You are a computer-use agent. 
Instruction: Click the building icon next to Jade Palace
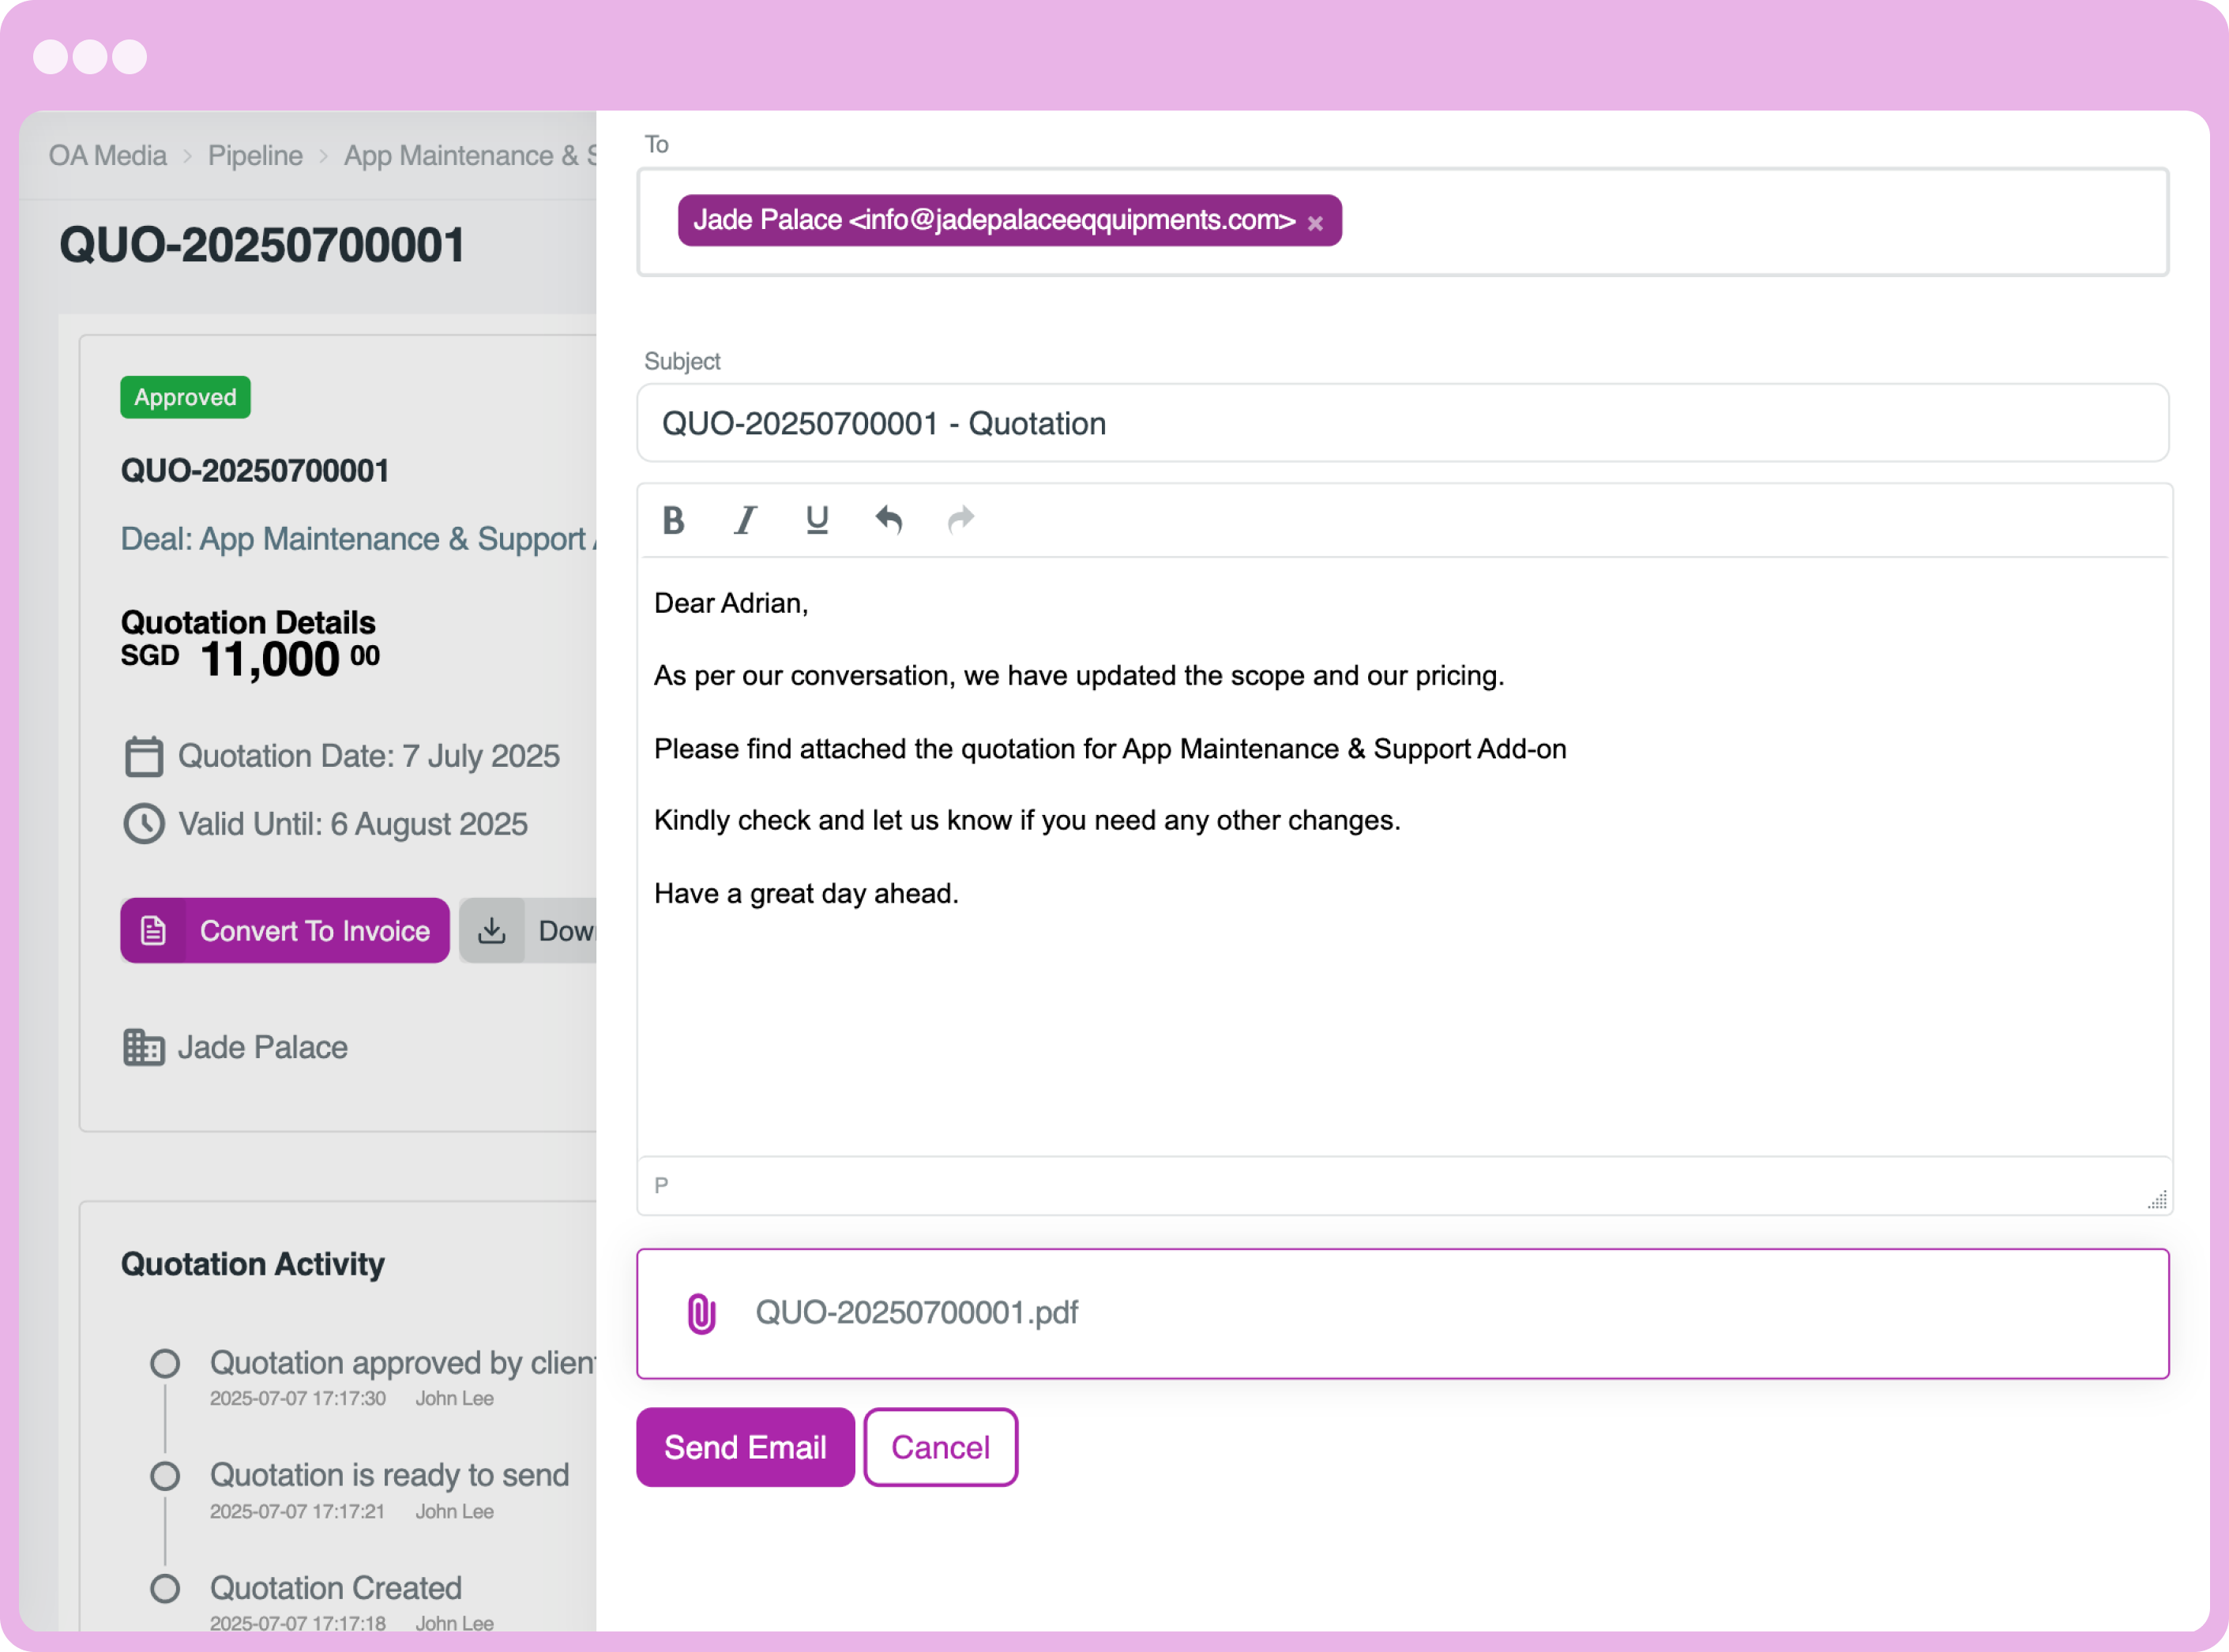144,1047
